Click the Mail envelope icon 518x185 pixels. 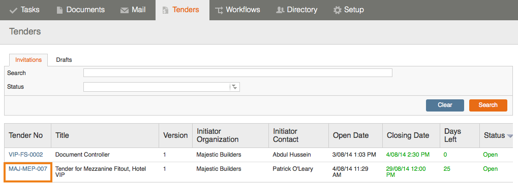125,11
